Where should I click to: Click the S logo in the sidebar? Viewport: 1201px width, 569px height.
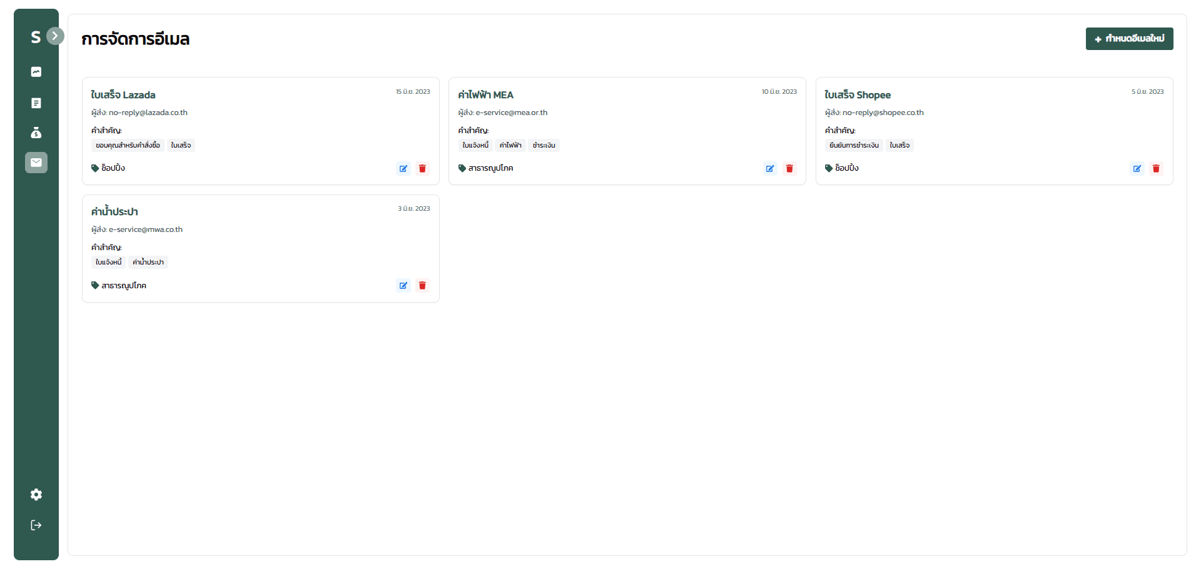click(x=36, y=38)
